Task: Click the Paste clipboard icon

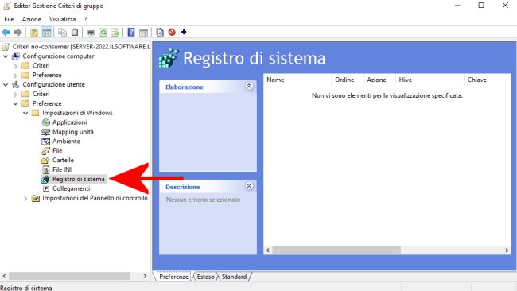Action: pyautogui.click(x=75, y=33)
